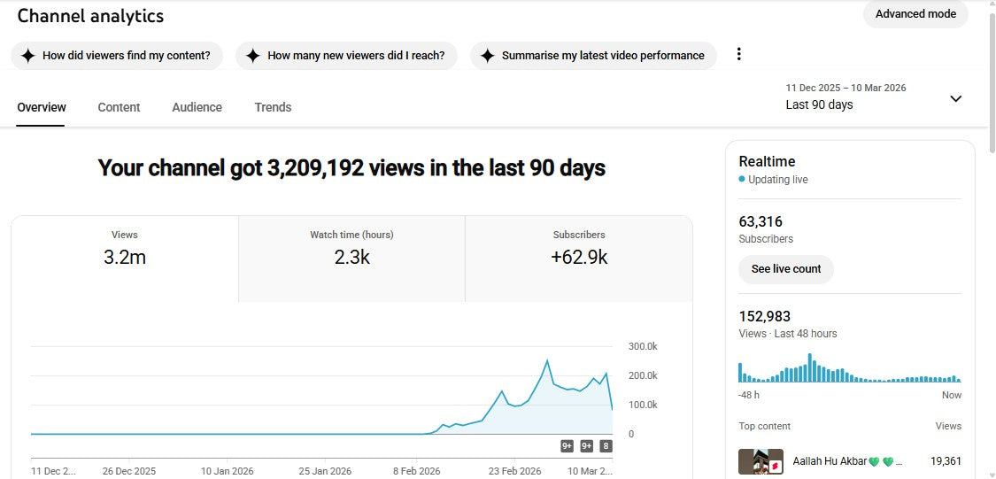996x479 pixels.
Task: Click the '8' video marker under chart
Action: pos(606,446)
